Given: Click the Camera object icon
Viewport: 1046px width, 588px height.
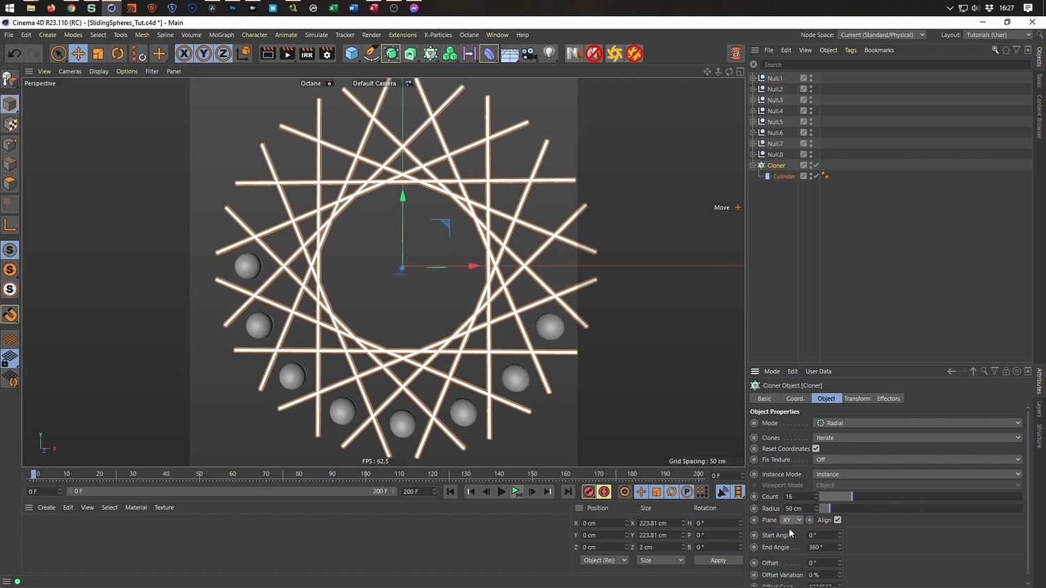Looking at the screenshot, I should click(x=529, y=54).
